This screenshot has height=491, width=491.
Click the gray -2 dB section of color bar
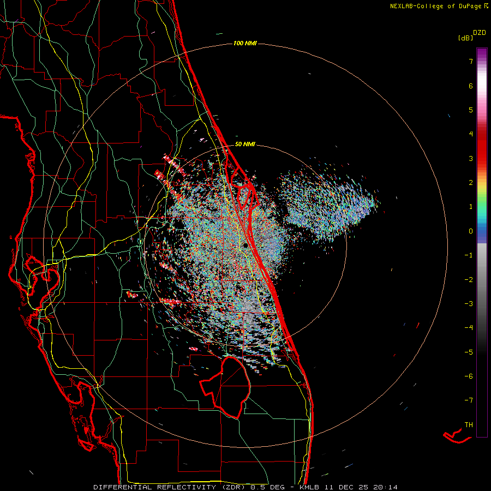click(x=482, y=280)
